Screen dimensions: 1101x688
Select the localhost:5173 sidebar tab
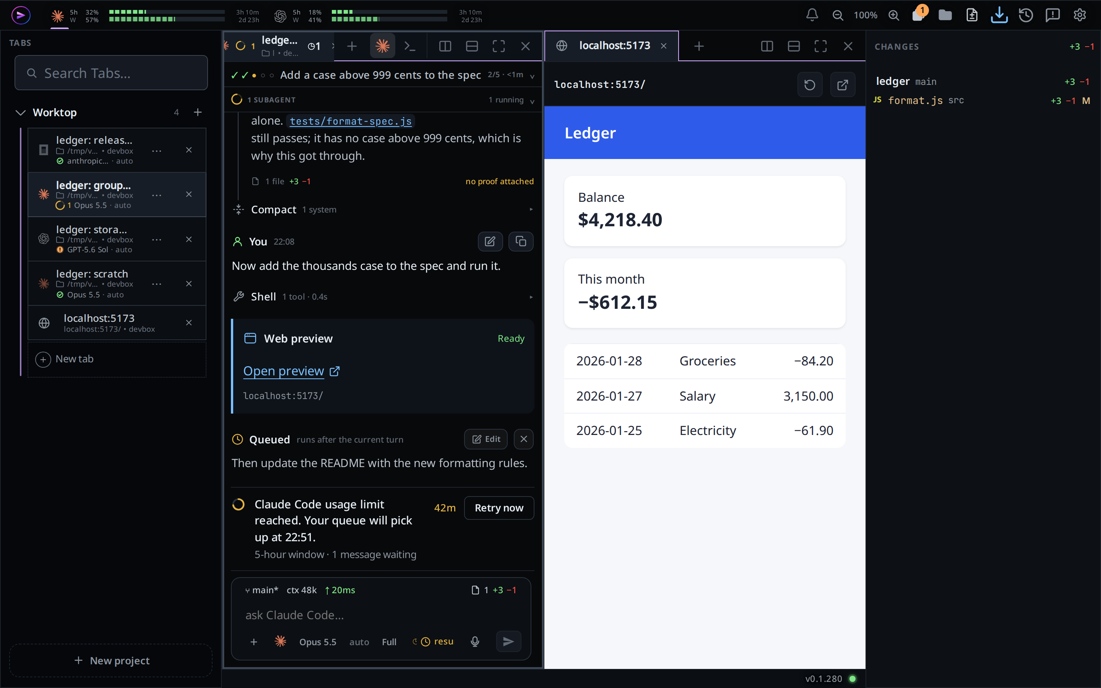[x=117, y=323]
